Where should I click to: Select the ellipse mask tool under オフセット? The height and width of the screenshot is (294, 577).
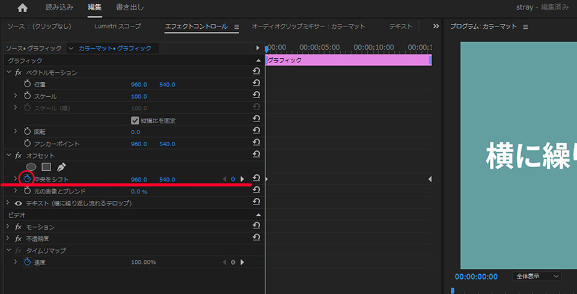pyautogui.click(x=31, y=167)
